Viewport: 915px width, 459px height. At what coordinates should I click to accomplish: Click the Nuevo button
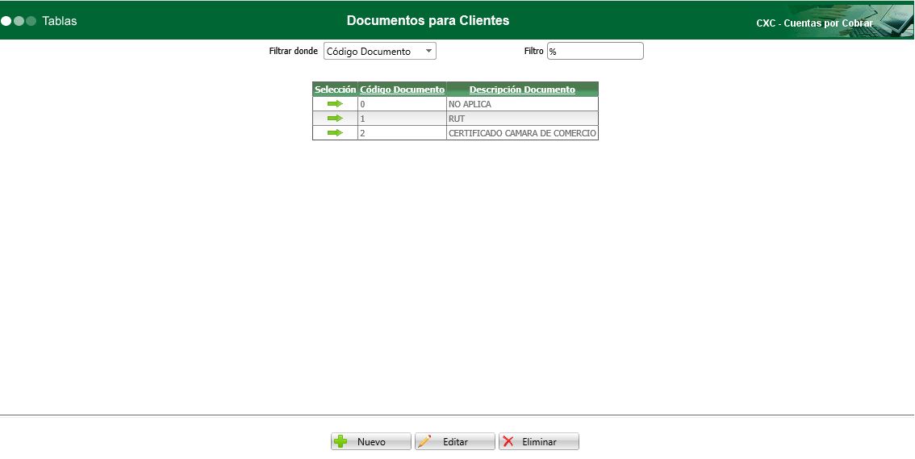[x=371, y=441]
